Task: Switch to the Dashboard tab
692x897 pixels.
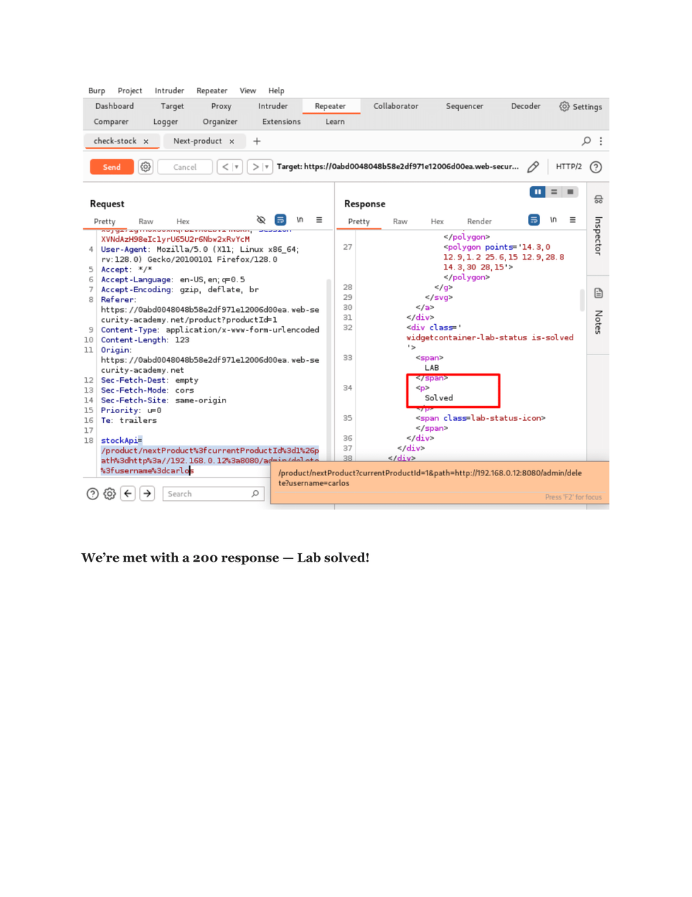Action: (x=115, y=106)
